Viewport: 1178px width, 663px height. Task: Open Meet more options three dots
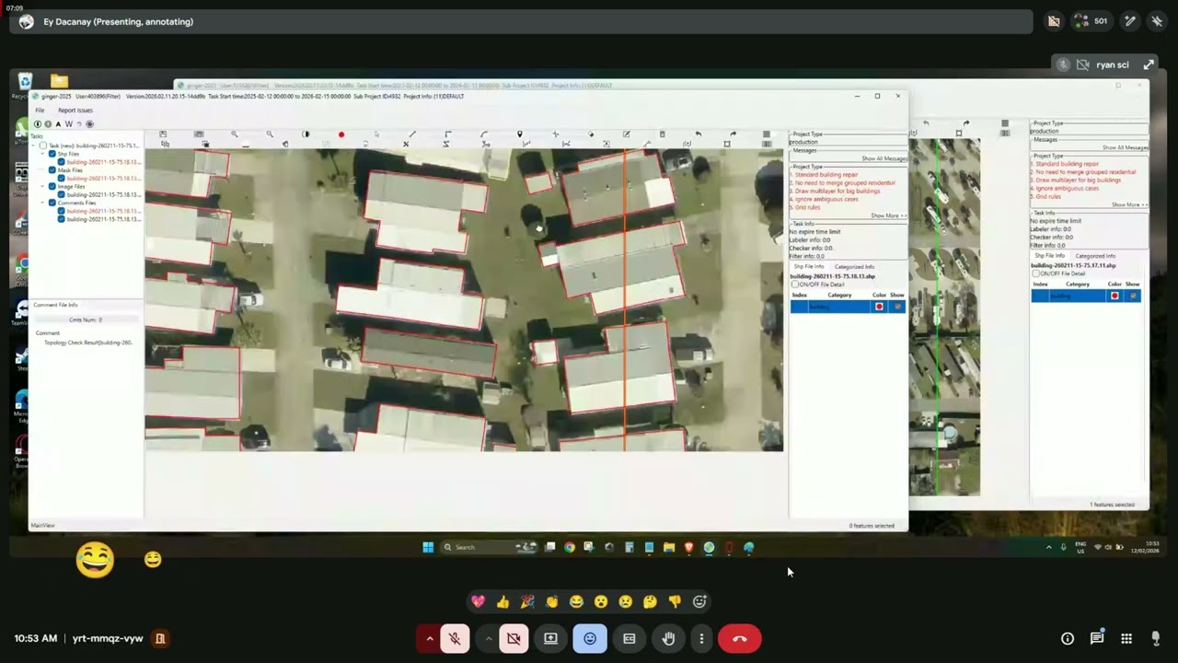click(701, 638)
